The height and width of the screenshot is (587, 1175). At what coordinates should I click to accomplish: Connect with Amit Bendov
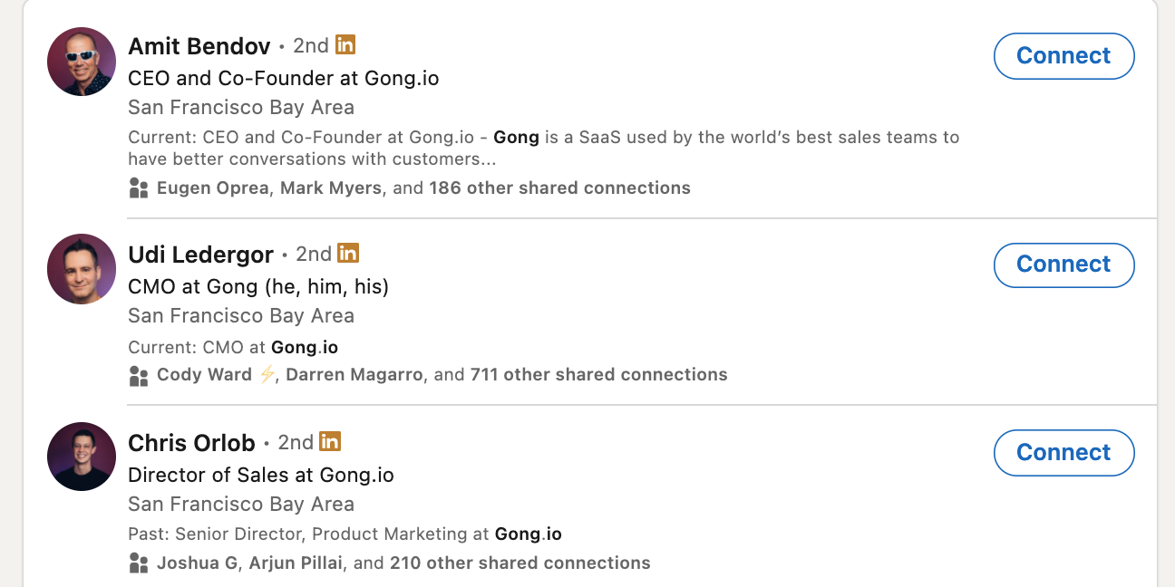[1063, 56]
